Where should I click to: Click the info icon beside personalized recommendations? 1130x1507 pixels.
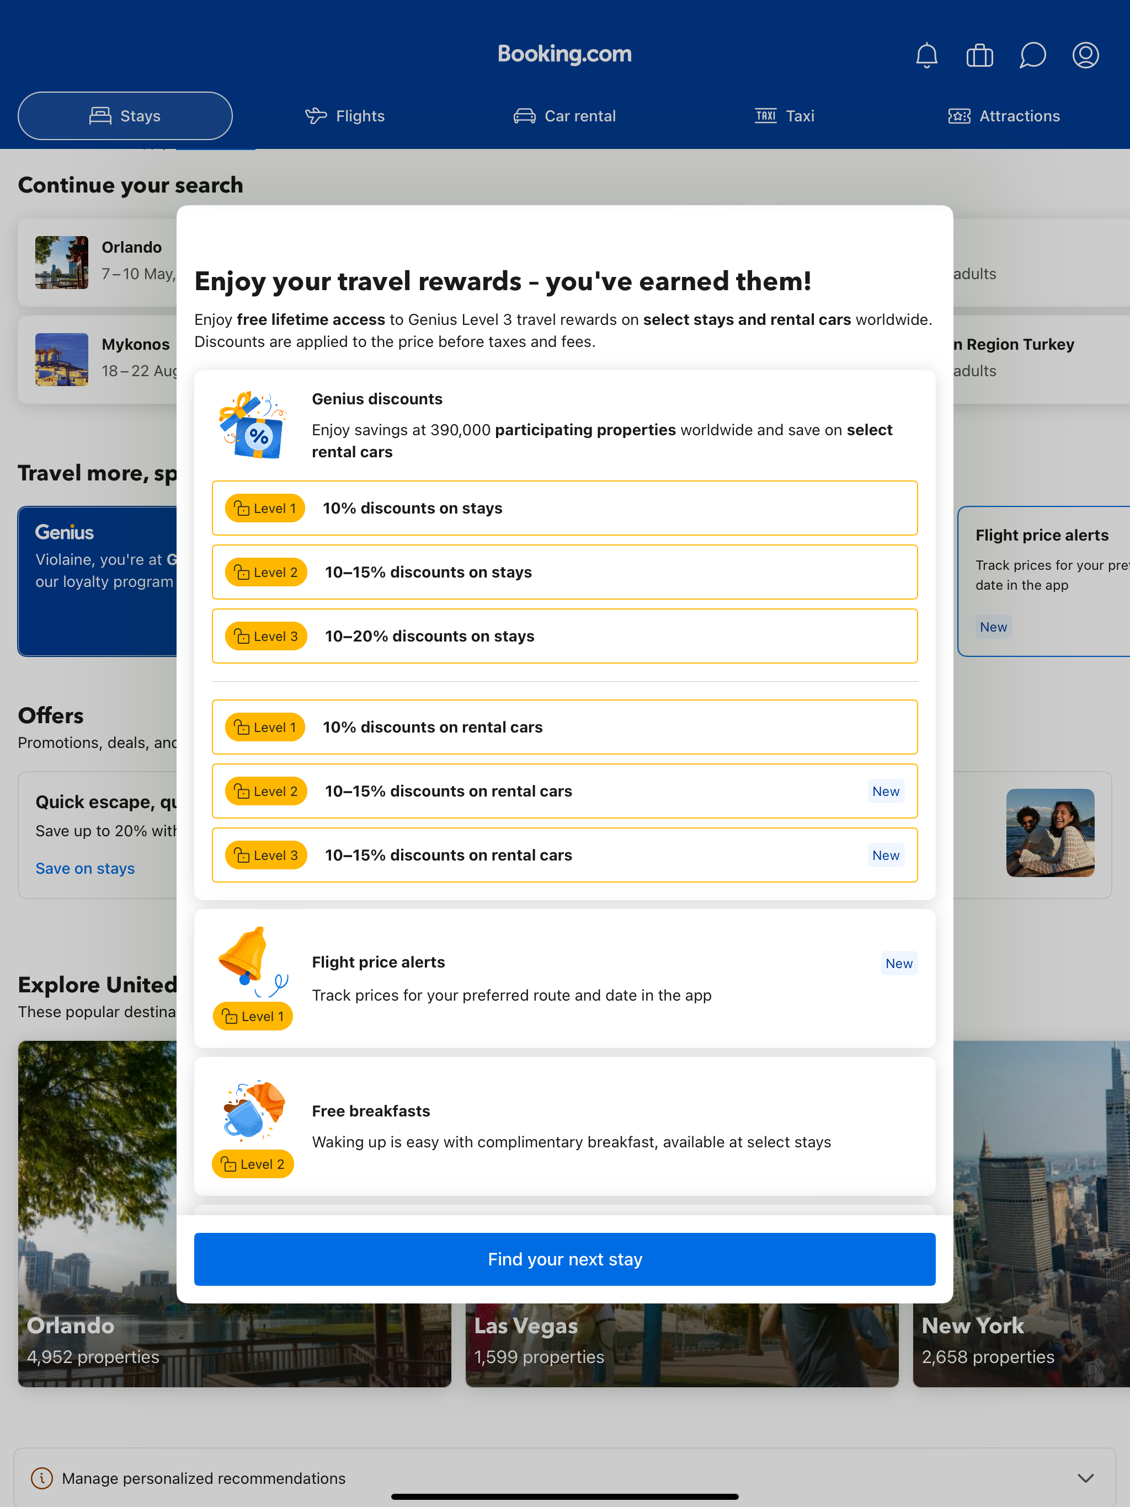tap(41, 1478)
